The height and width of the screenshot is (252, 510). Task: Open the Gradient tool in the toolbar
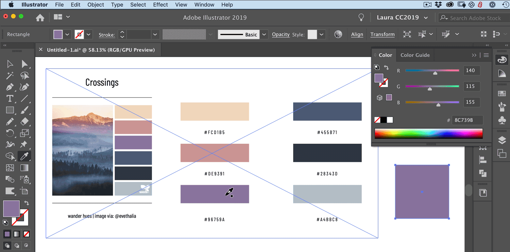[x=24, y=167]
